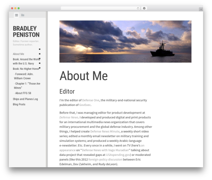Follow the GovExec link

85,105
